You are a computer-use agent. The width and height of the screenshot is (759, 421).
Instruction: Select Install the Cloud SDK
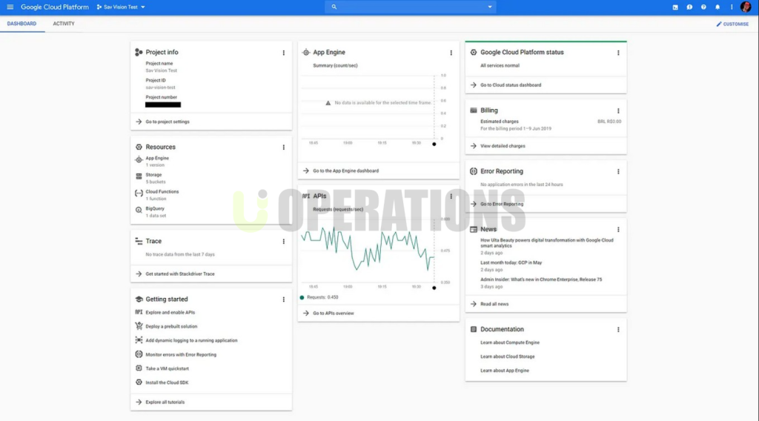click(167, 382)
